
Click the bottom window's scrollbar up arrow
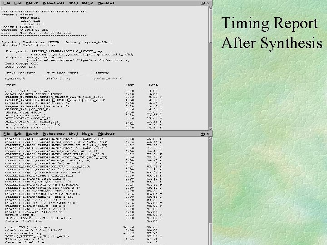[x=210, y=138]
